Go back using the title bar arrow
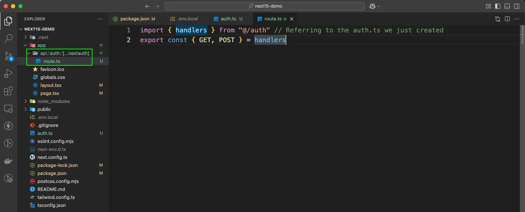Screen dimensions: 525x212 click(x=147, y=6)
